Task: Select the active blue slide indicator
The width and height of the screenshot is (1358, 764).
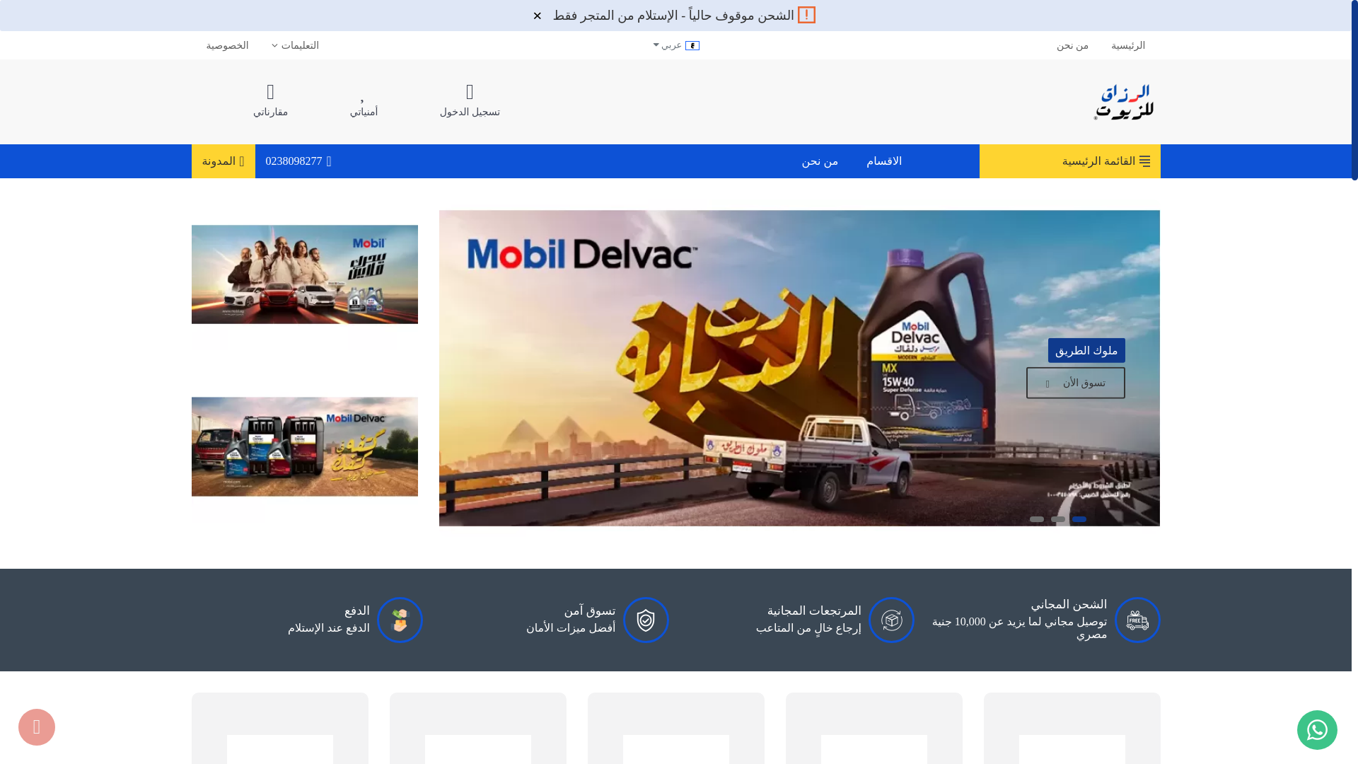Action: (x=1079, y=519)
